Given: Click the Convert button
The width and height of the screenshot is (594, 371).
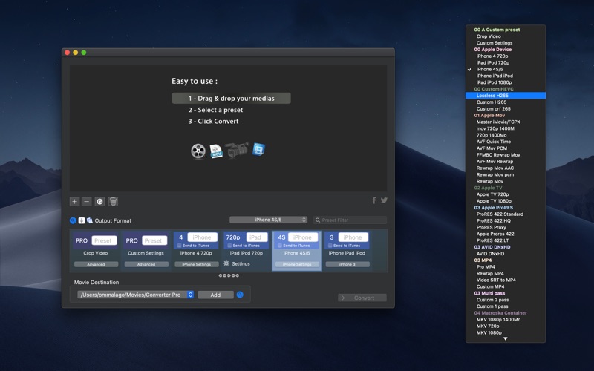Looking at the screenshot, I should point(362,298).
